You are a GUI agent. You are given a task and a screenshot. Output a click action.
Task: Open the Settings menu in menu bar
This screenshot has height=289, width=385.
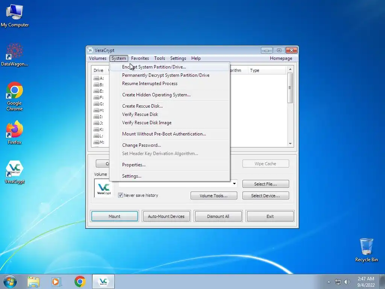pos(178,58)
